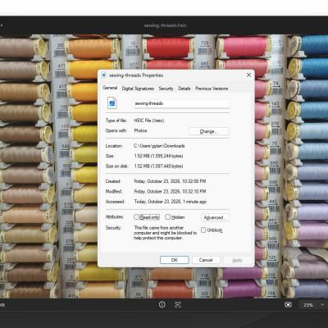Enable the Hidden checkbox
Image resolution: width=328 pixels, height=328 pixels.
pos(167,217)
